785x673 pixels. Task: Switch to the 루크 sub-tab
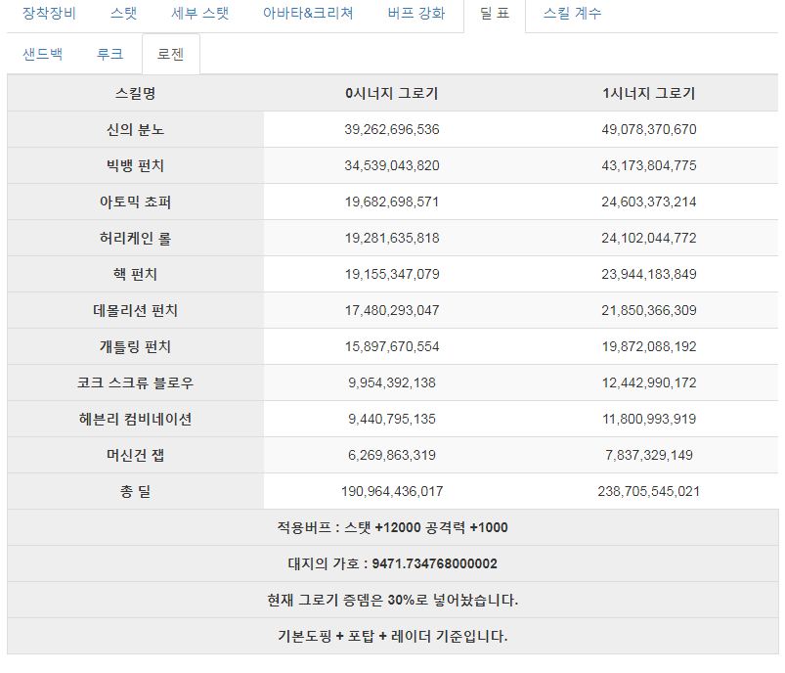(109, 54)
